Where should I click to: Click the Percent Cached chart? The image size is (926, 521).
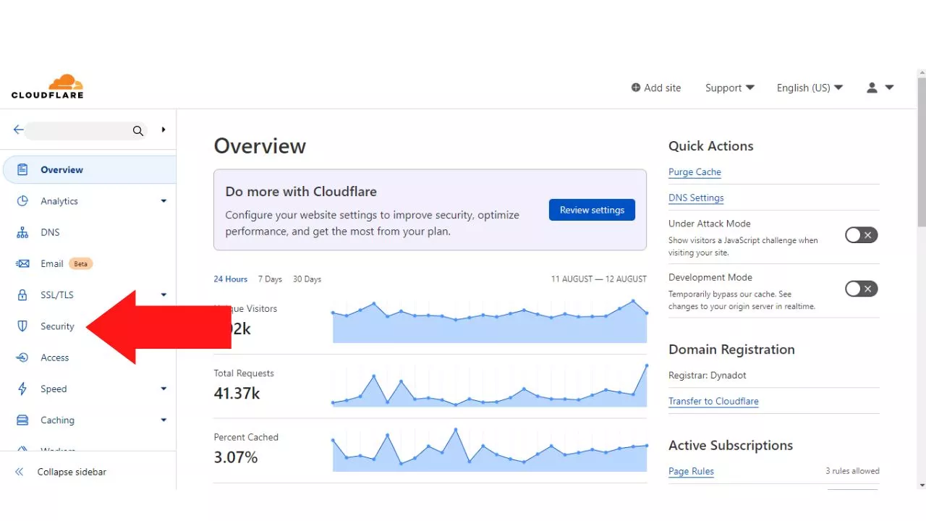(x=490, y=450)
